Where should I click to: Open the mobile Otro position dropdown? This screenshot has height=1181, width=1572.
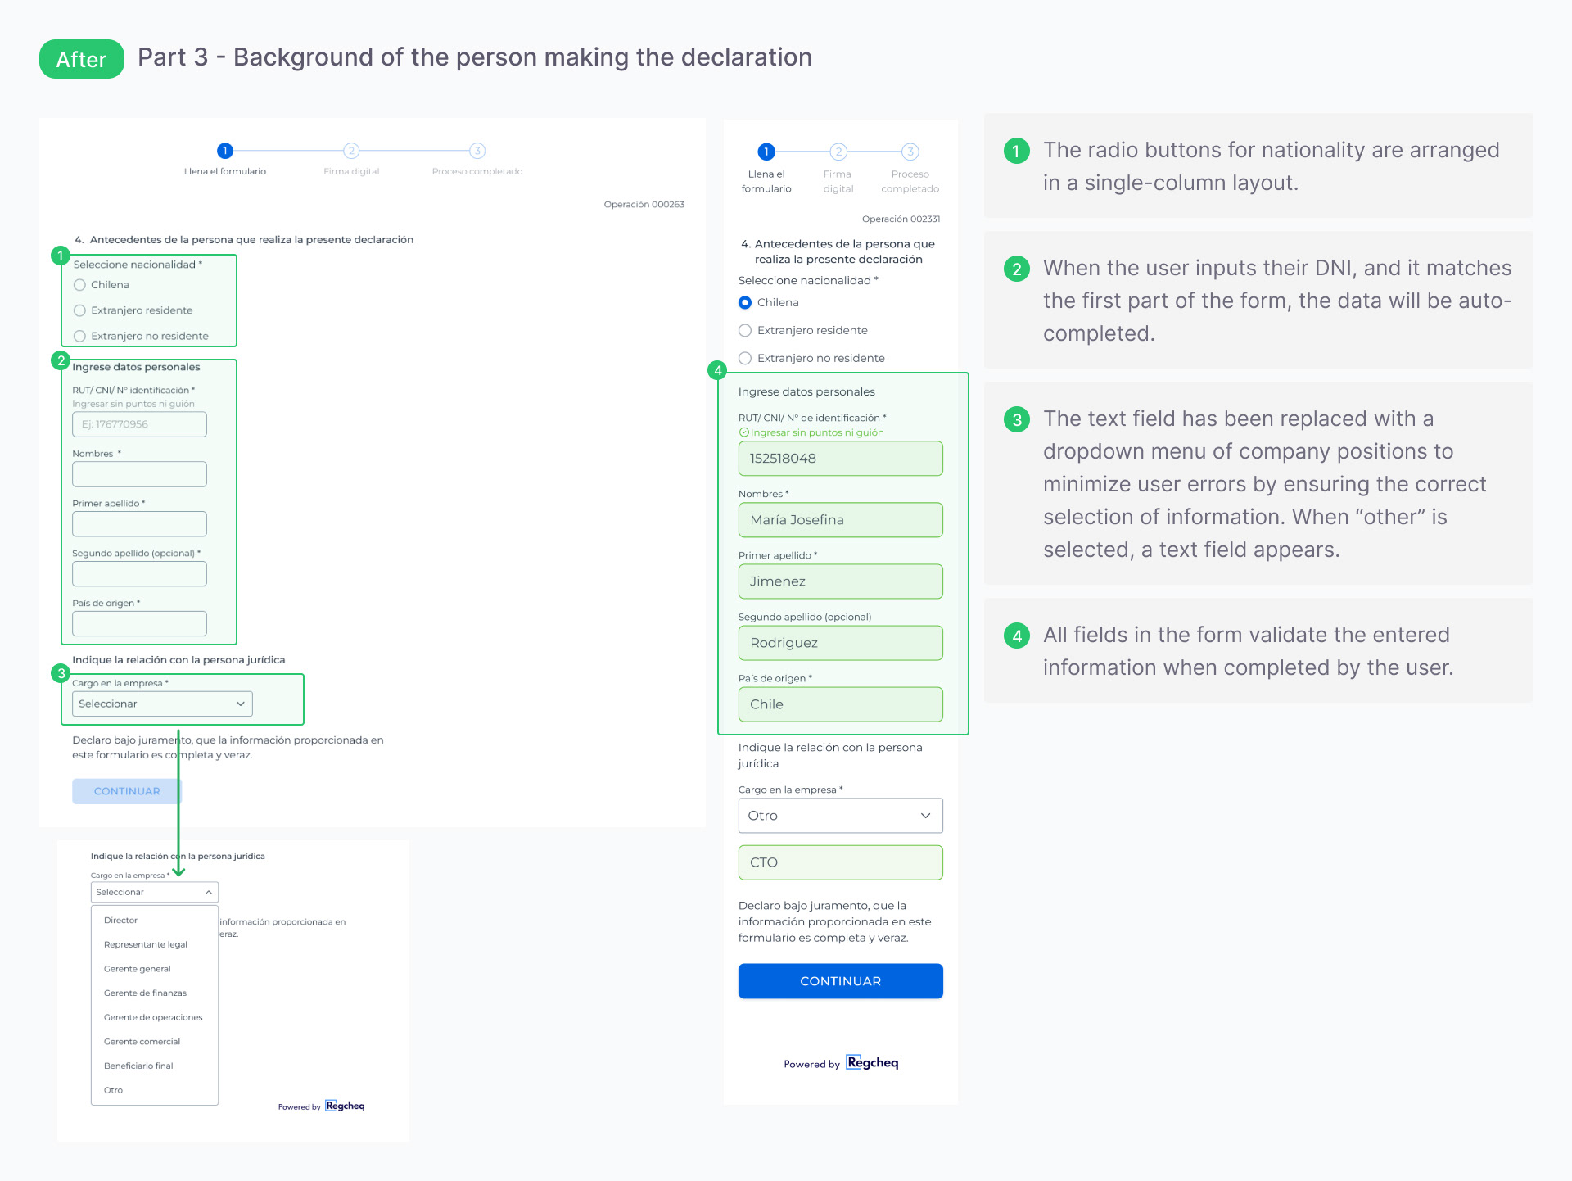840,816
